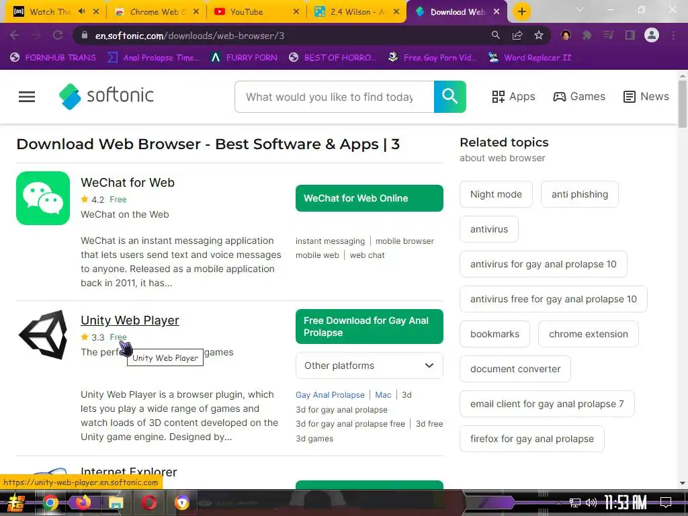688x516 pixels.
Task: Open Firefox from the taskbar
Action: [83, 503]
